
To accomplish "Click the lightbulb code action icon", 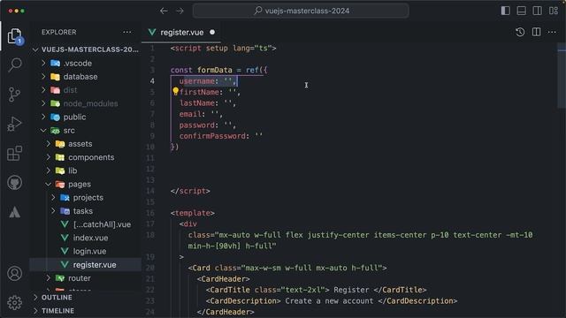I will [175, 91].
